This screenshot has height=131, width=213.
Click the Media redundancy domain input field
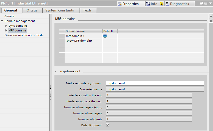[x=155, y=83]
